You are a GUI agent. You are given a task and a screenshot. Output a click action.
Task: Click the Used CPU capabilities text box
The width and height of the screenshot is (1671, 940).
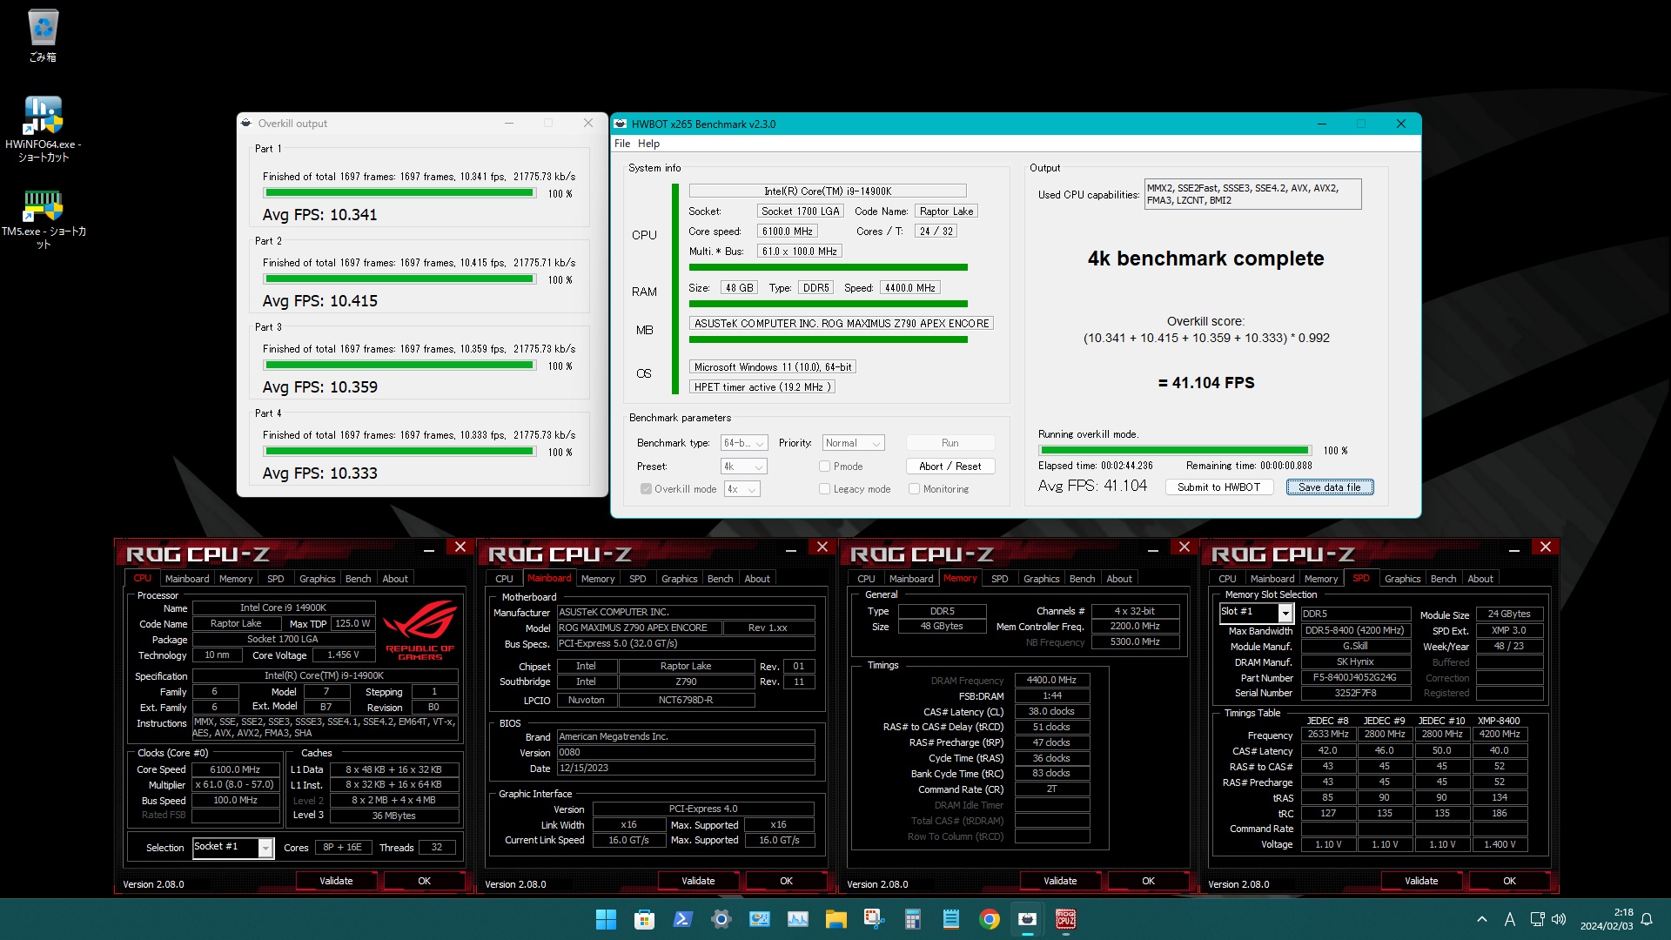(x=1252, y=194)
